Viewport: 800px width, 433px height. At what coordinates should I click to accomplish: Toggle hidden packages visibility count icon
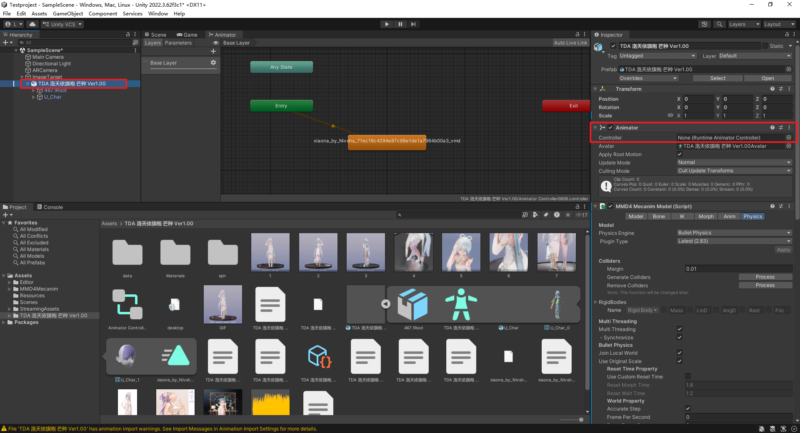(x=582, y=215)
